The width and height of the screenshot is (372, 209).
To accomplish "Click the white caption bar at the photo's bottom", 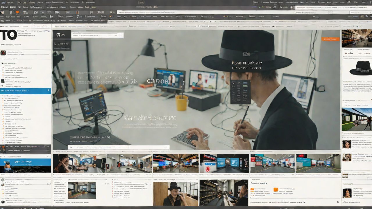I will pyautogui.click(x=119, y=147).
